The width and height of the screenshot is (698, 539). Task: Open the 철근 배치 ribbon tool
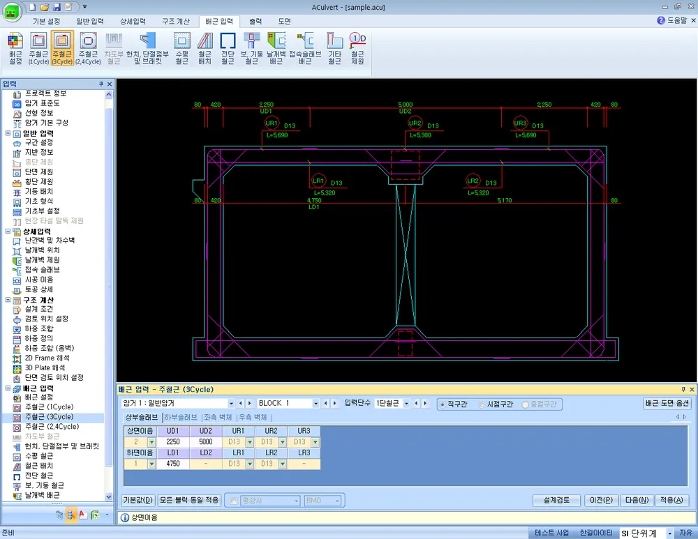point(205,49)
